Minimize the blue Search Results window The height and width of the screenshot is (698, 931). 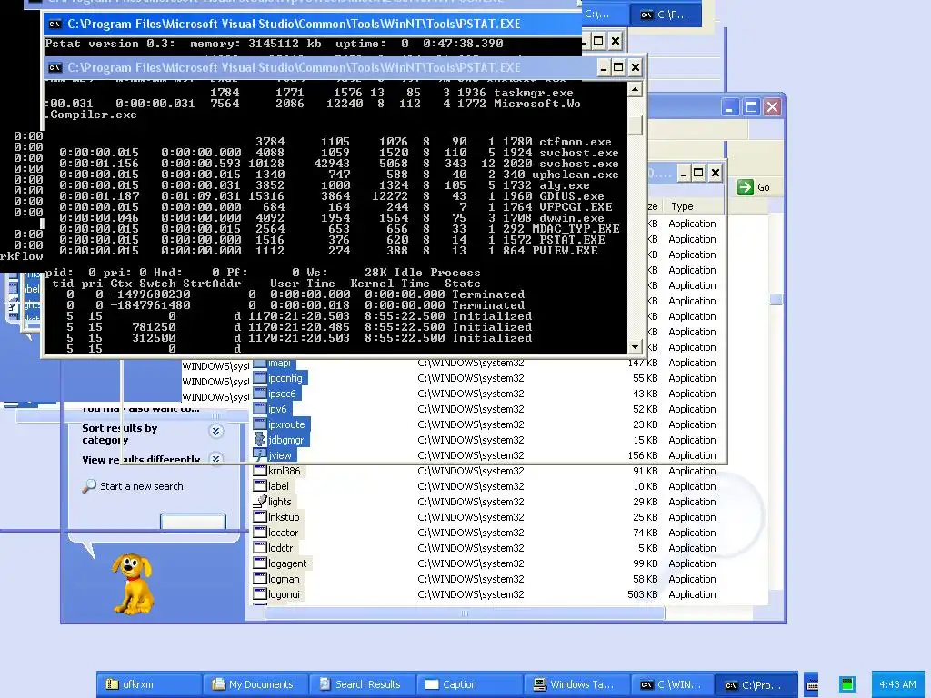[730, 107]
